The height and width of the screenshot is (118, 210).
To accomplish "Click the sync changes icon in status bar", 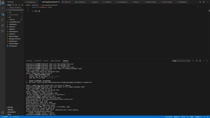I will 10,117.
